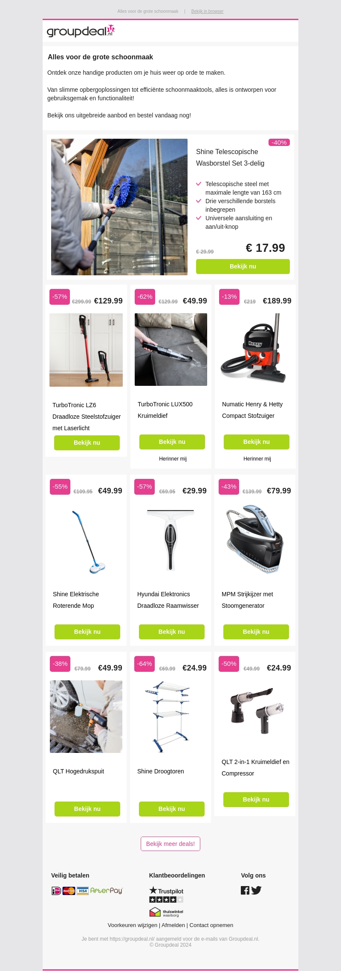Click the Thuiswinkel Waarborg badge
This screenshot has height=971, width=341.
[166, 913]
